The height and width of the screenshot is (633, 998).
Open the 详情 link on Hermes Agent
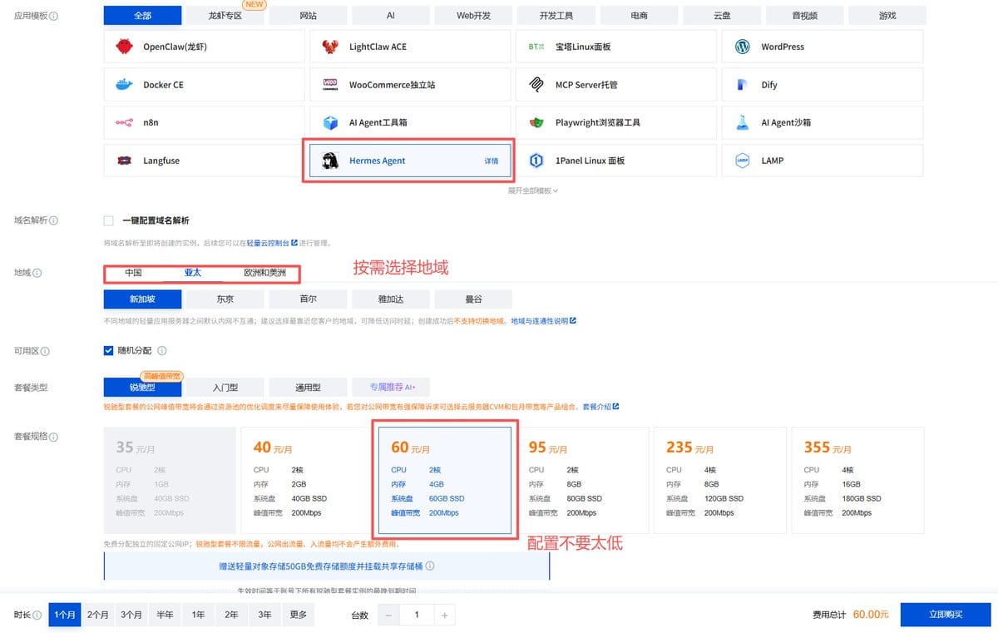click(492, 161)
